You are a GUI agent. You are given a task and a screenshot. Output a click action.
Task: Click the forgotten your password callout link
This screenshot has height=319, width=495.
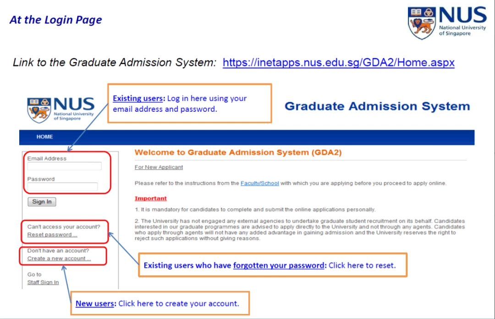tap(279, 265)
